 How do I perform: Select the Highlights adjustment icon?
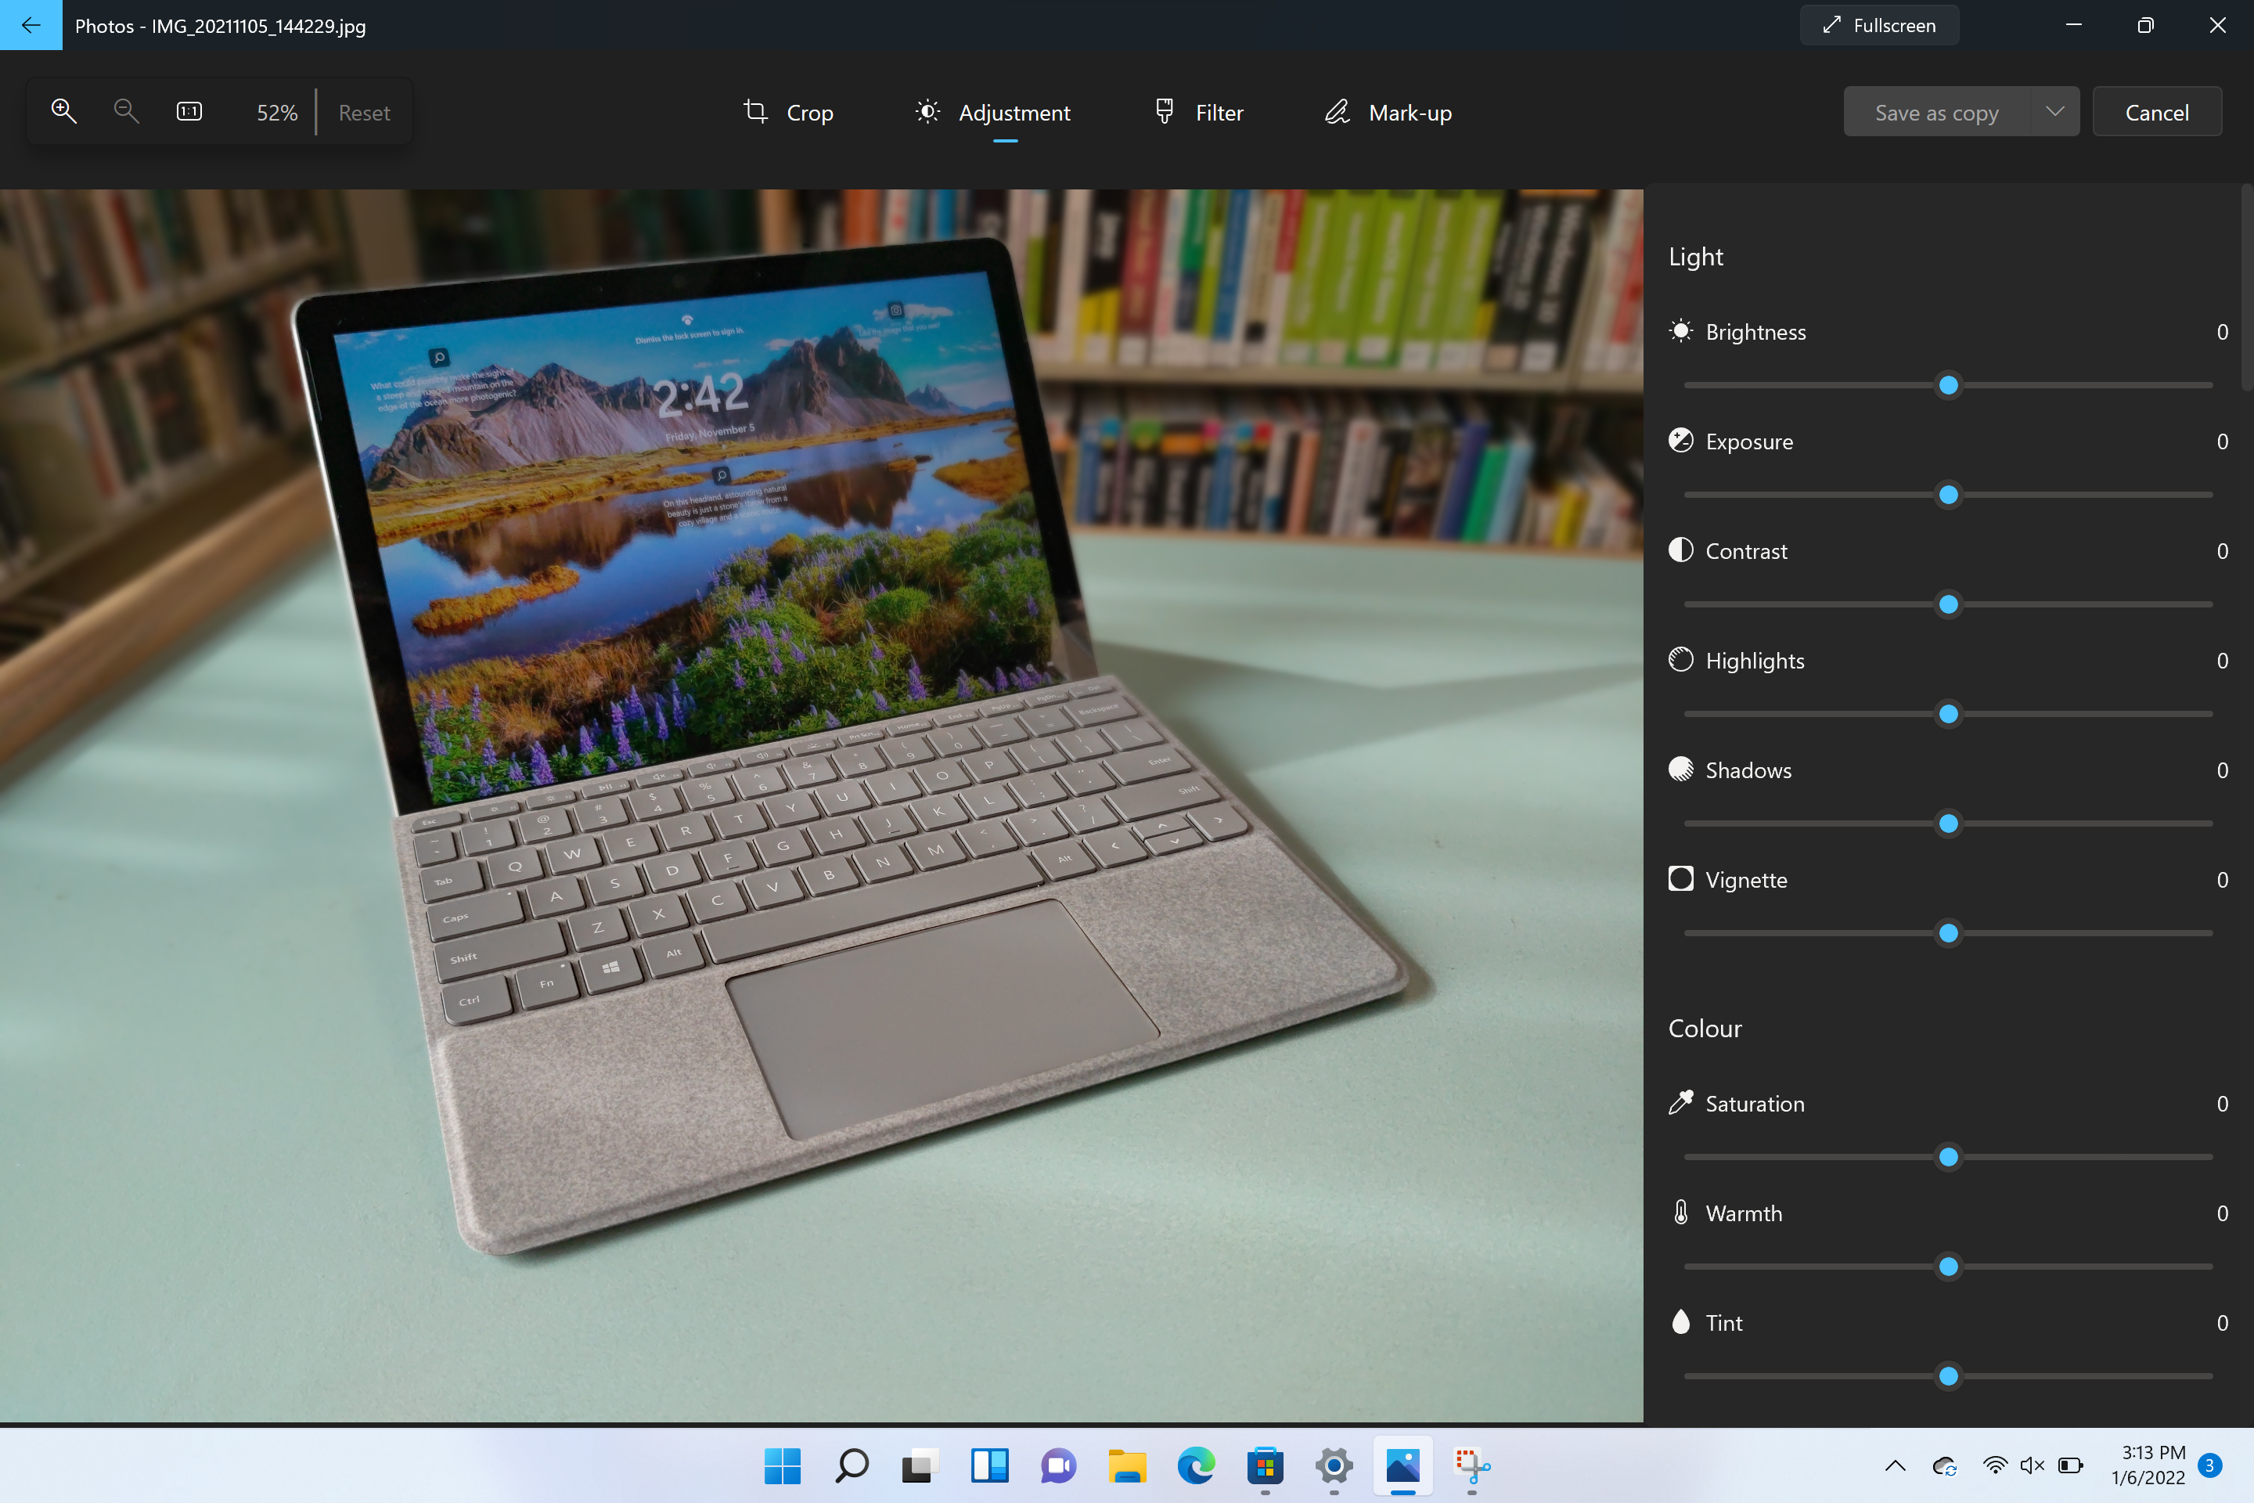(x=1681, y=659)
